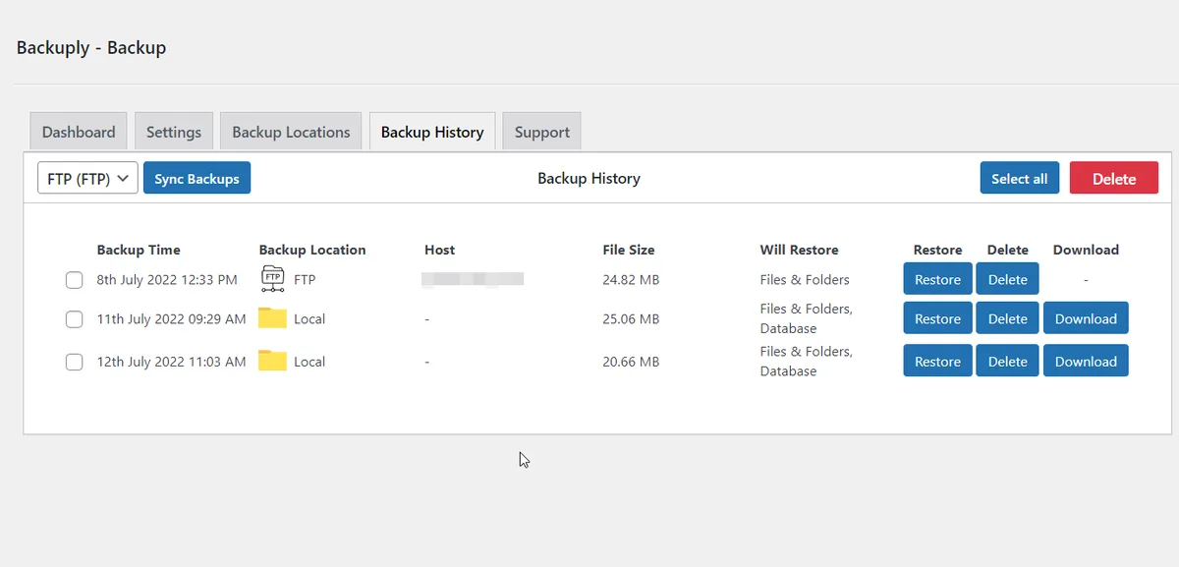Click the 'Backuply - Backup' page title

click(x=91, y=47)
